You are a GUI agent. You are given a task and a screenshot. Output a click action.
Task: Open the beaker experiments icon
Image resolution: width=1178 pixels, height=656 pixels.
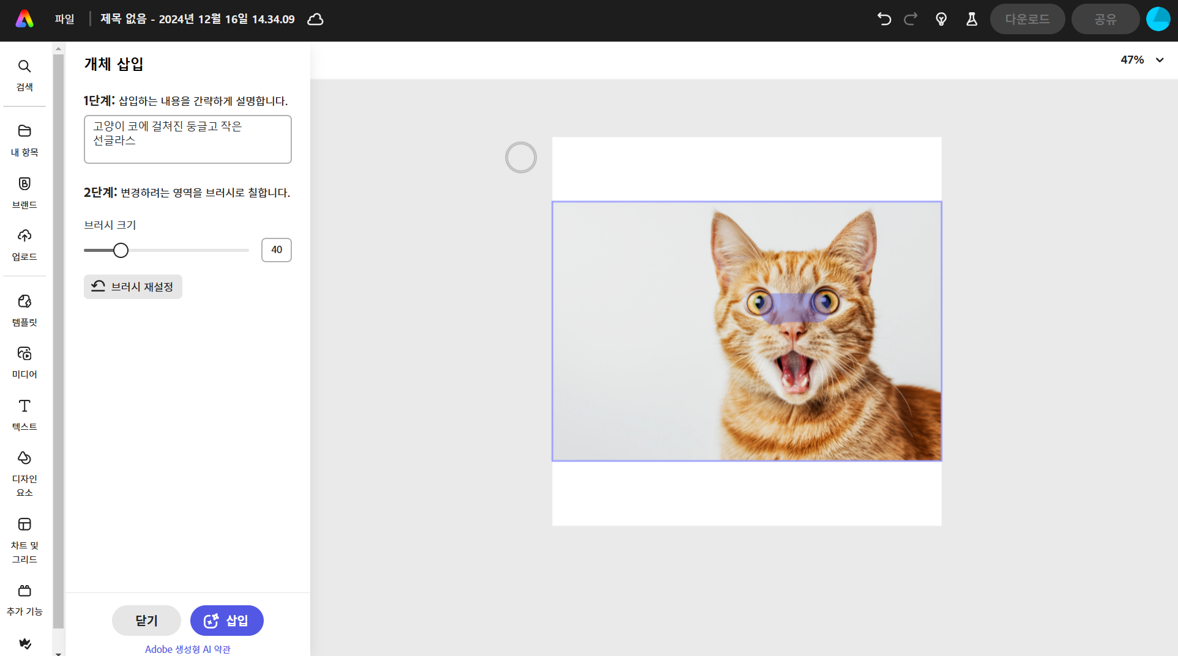[x=972, y=19]
